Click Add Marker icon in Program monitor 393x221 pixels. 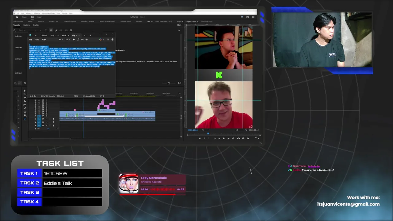point(200,138)
